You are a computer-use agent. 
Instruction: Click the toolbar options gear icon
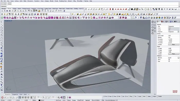click(83, 8)
